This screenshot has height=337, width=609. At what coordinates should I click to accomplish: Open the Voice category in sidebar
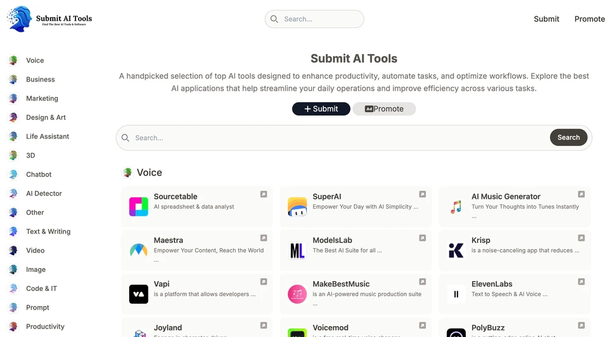pos(35,60)
